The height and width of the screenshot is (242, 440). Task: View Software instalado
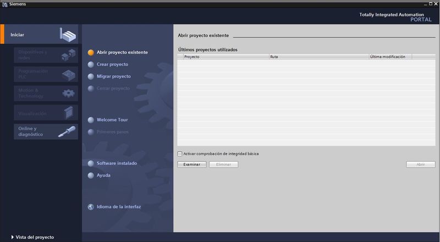click(x=117, y=163)
